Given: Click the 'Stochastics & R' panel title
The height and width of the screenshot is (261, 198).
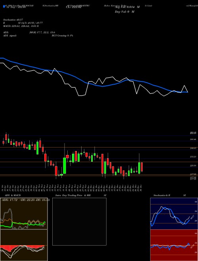Looking at the screenshot, I should click(x=162, y=195).
